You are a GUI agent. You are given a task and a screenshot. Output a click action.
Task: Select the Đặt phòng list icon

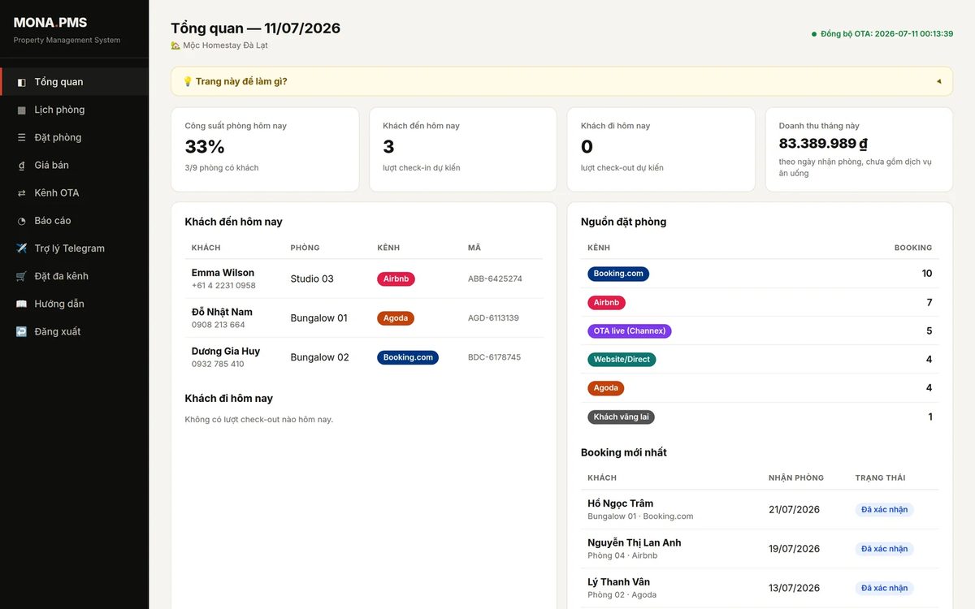pyautogui.click(x=21, y=137)
